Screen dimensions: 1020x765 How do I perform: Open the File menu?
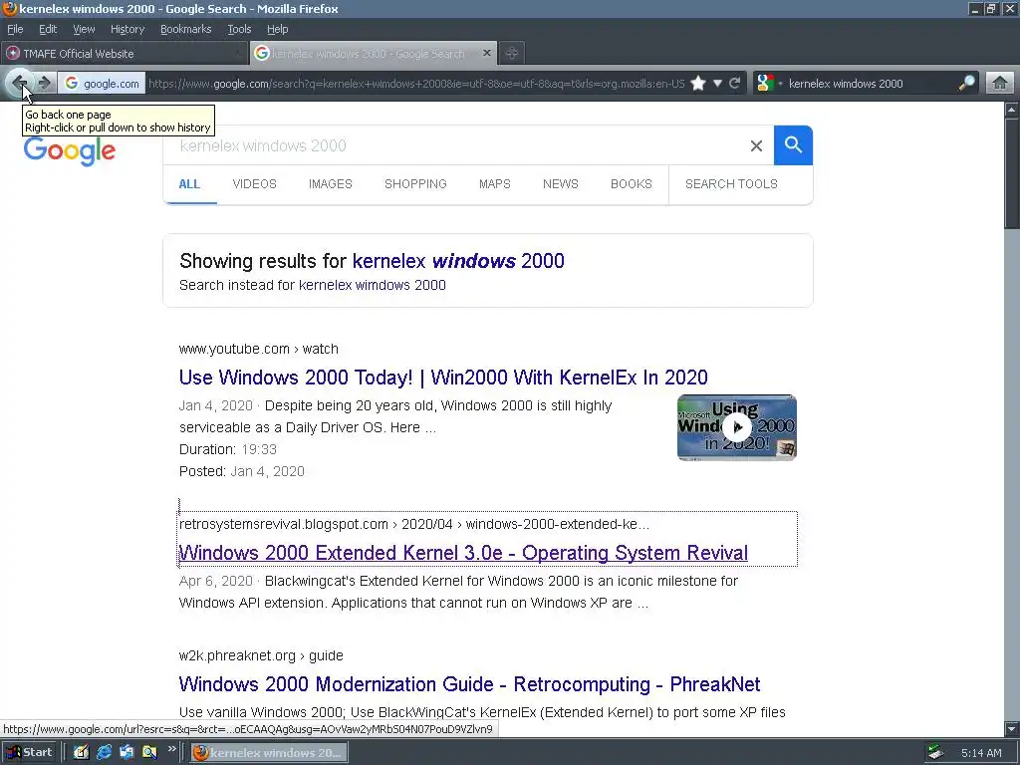[15, 29]
